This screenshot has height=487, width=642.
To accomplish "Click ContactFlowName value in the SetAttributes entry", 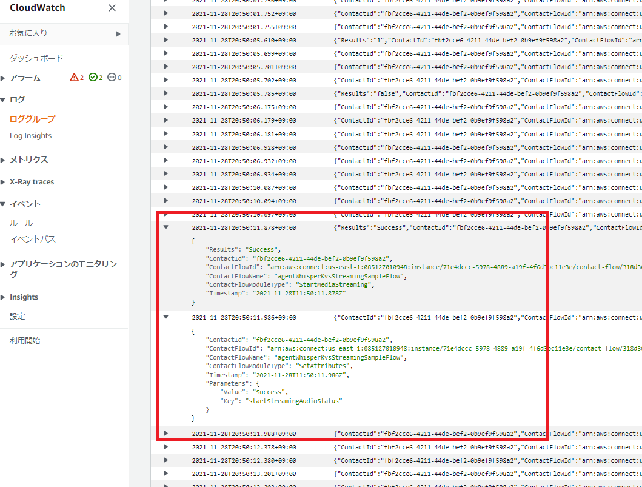I will pyautogui.click(x=339, y=358).
